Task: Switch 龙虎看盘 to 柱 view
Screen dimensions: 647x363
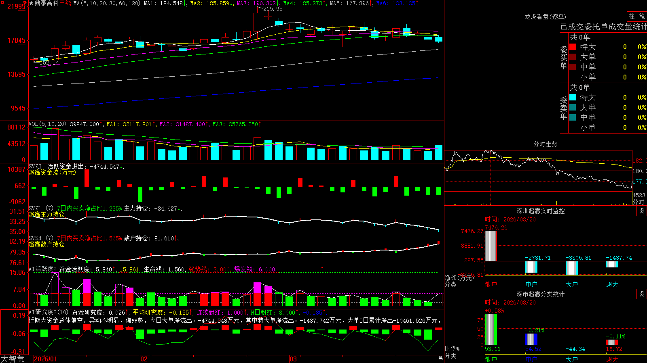Action: tap(632, 17)
